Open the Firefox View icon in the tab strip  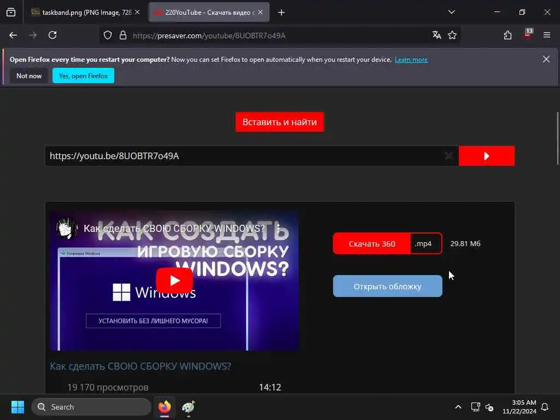click(x=11, y=13)
